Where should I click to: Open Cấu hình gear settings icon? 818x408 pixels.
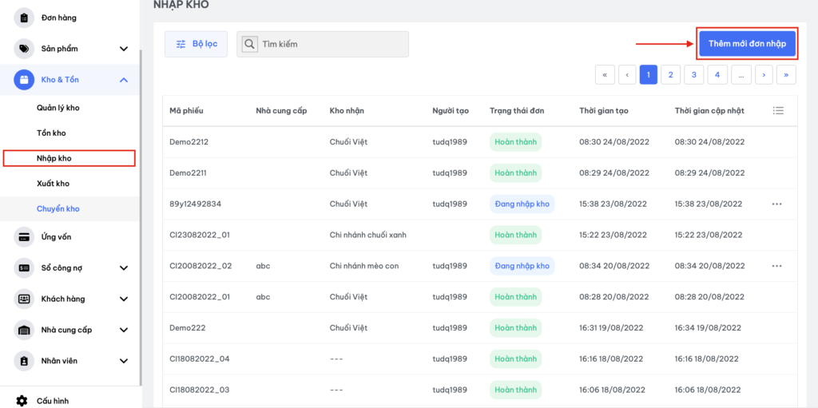pyautogui.click(x=22, y=400)
